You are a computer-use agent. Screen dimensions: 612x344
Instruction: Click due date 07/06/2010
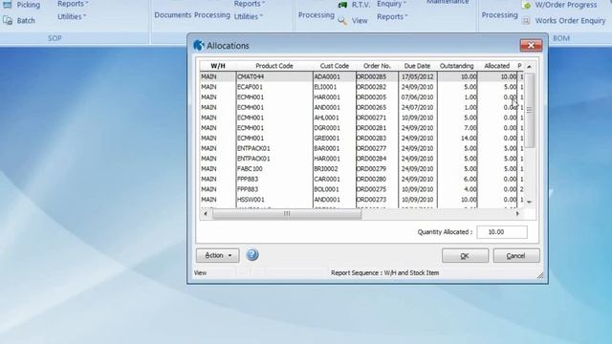[x=418, y=97]
